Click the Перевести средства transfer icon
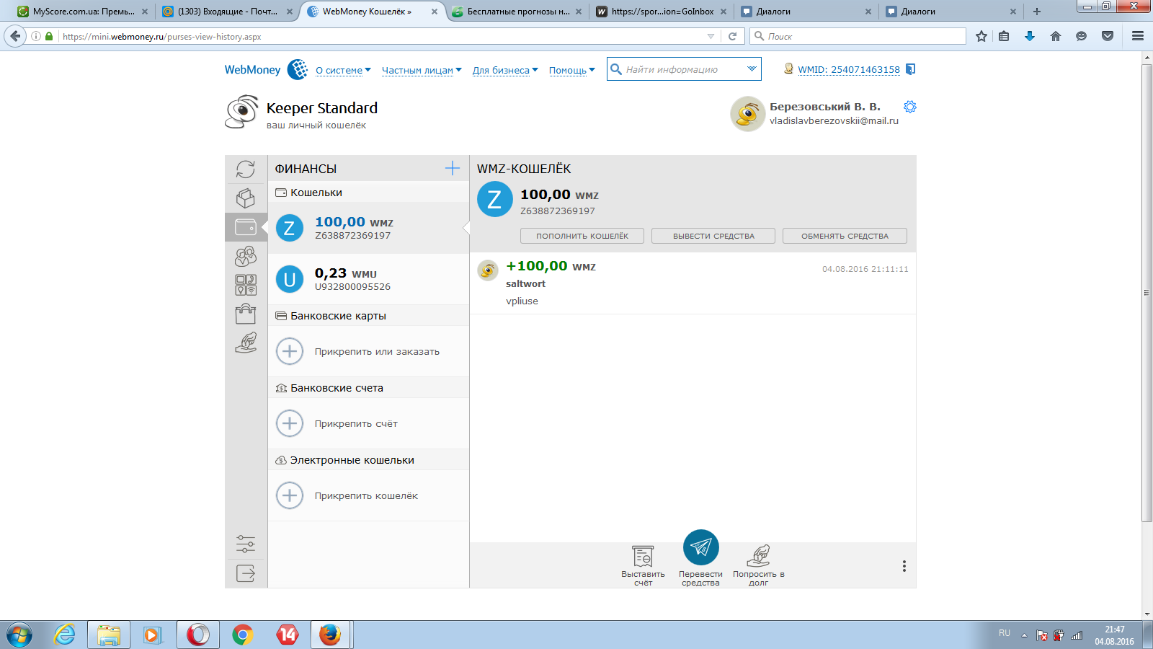Image resolution: width=1153 pixels, height=649 pixels. [x=701, y=547]
